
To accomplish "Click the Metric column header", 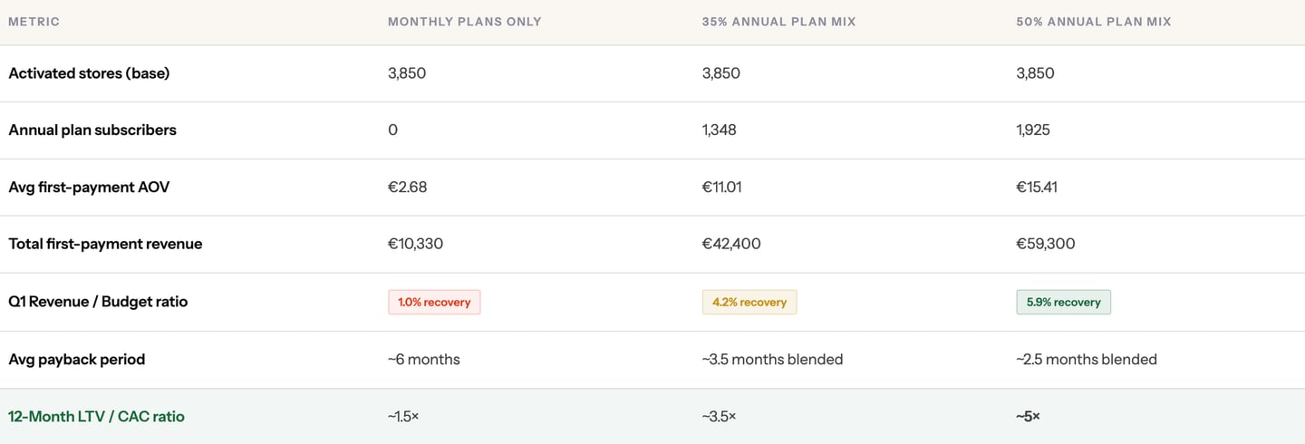I will (x=34, y=22).
